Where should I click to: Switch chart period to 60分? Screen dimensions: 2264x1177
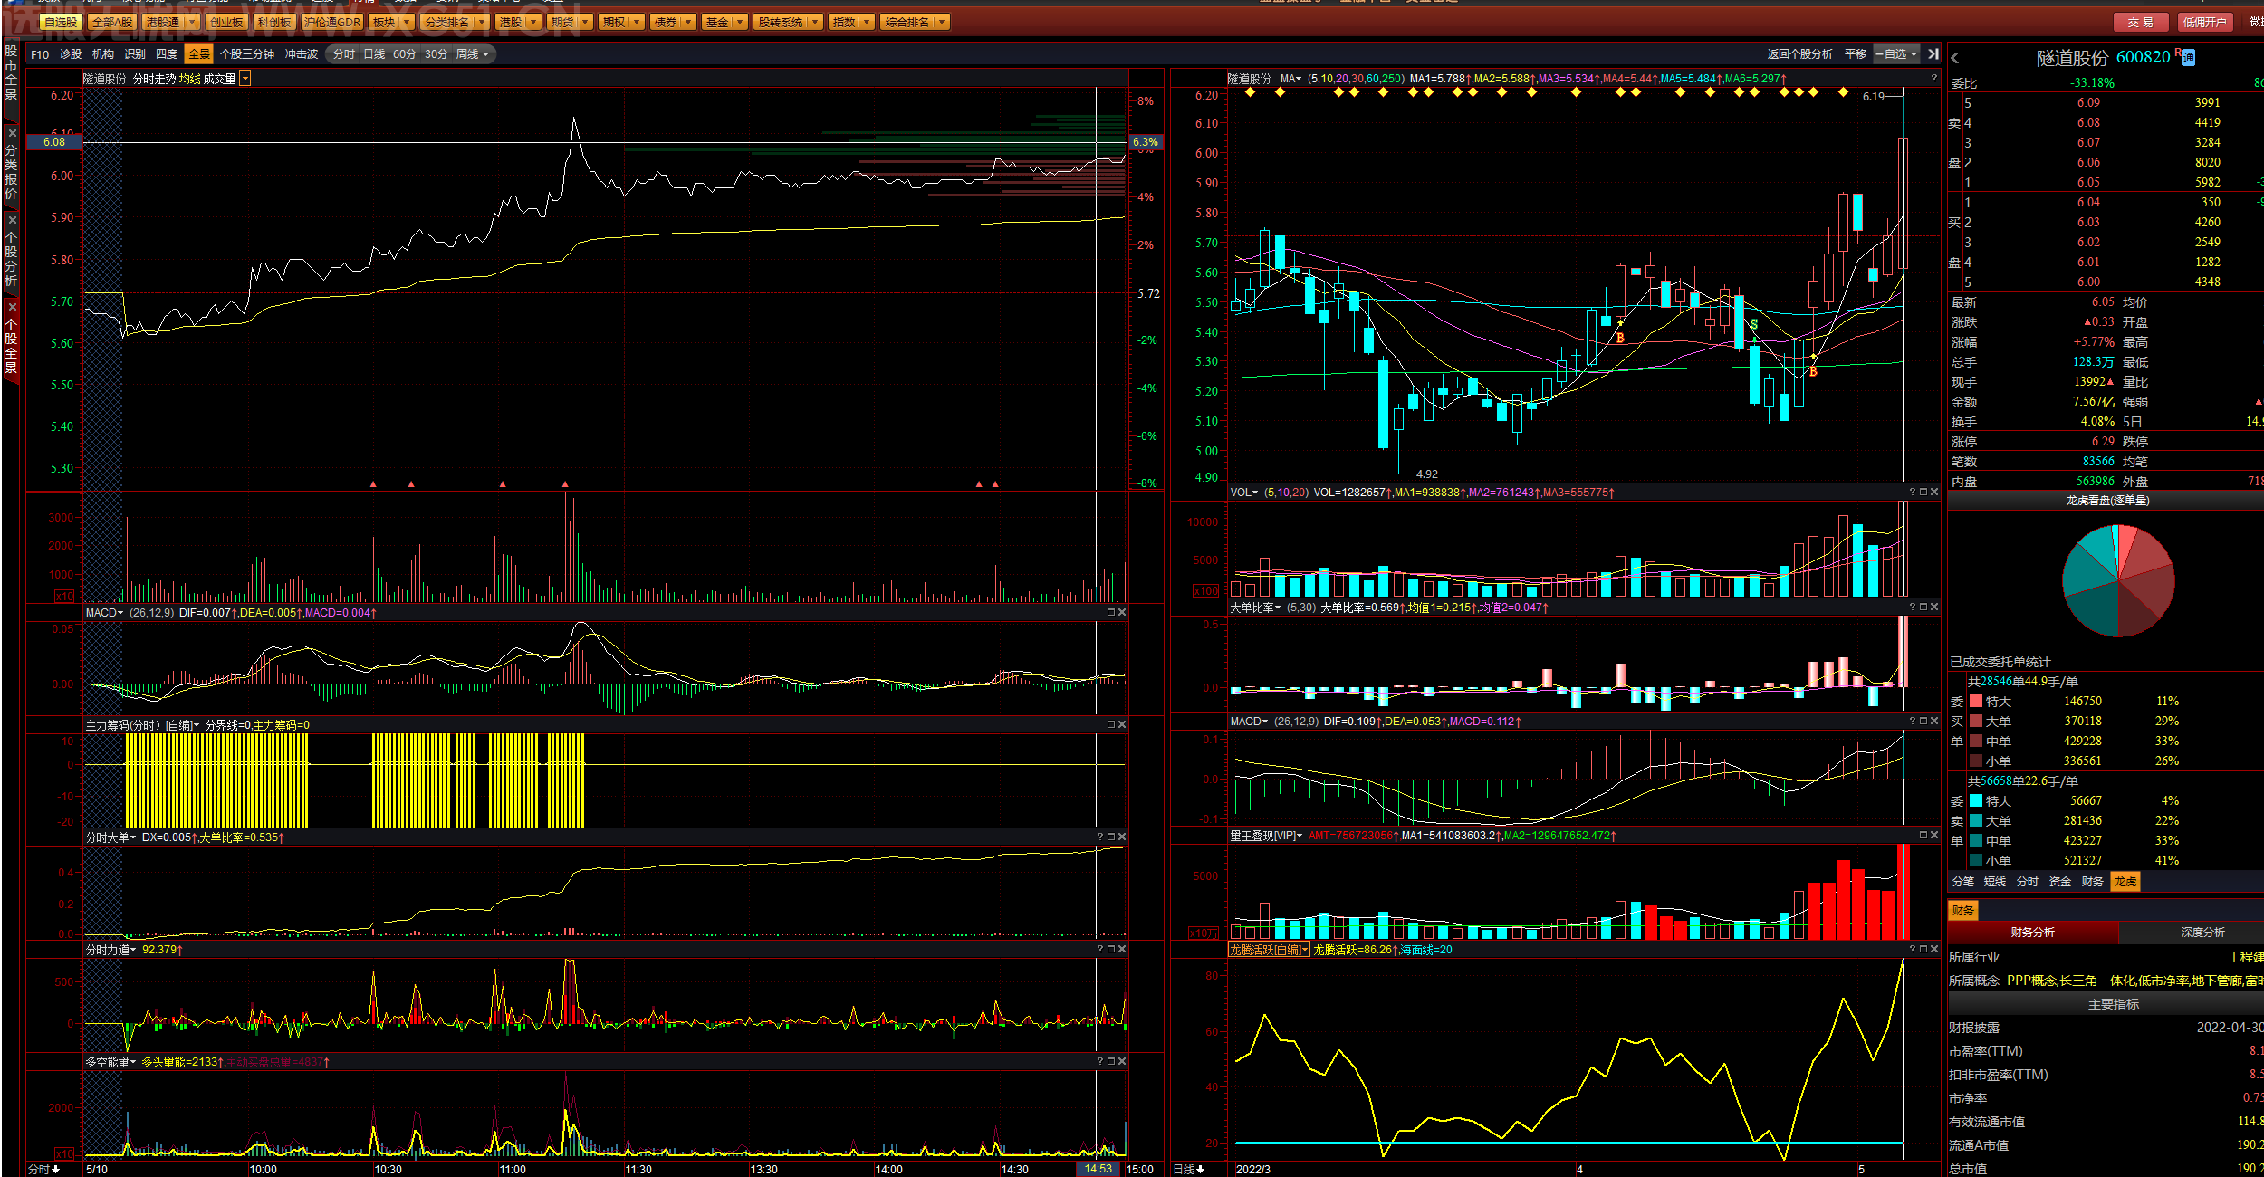point(405,54)
